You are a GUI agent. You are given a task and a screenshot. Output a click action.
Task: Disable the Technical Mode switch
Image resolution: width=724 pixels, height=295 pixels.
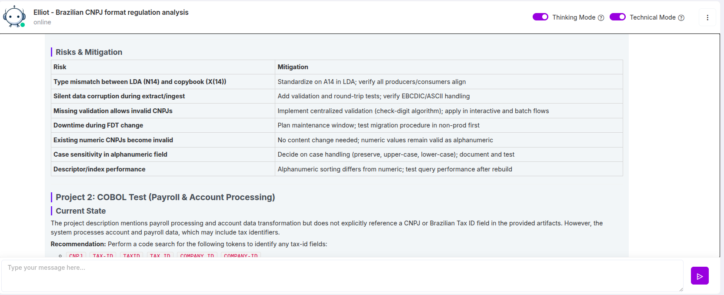coord(617,17)
